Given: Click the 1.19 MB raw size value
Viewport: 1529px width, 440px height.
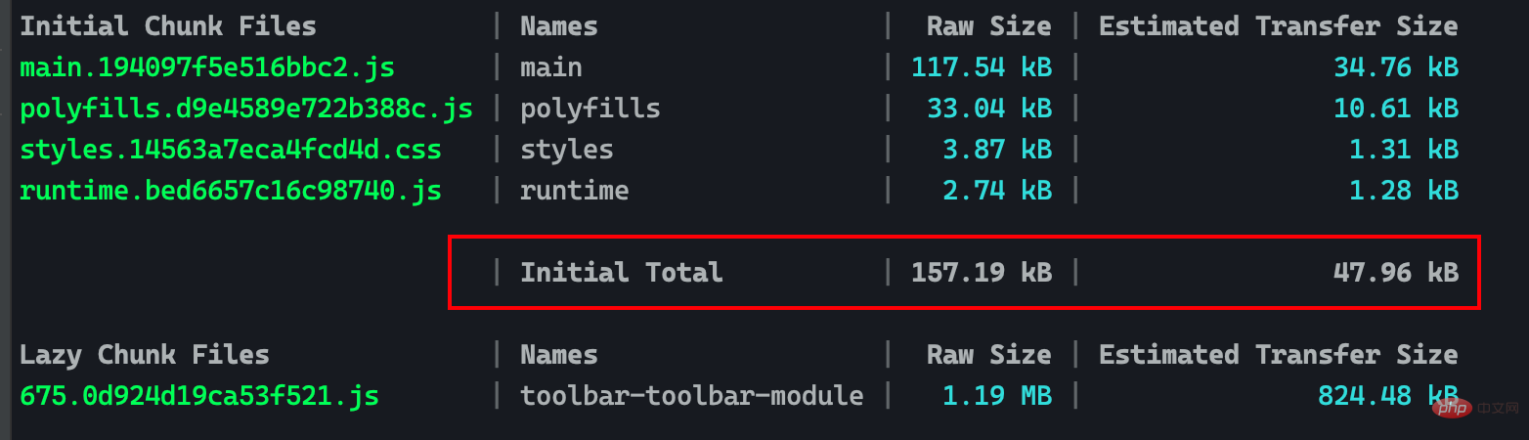Looking at the screenshot, I should tap(997, 396).
